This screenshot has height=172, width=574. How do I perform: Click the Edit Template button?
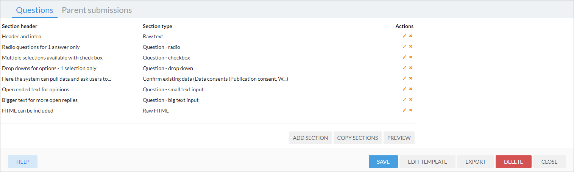pos(427,162)
